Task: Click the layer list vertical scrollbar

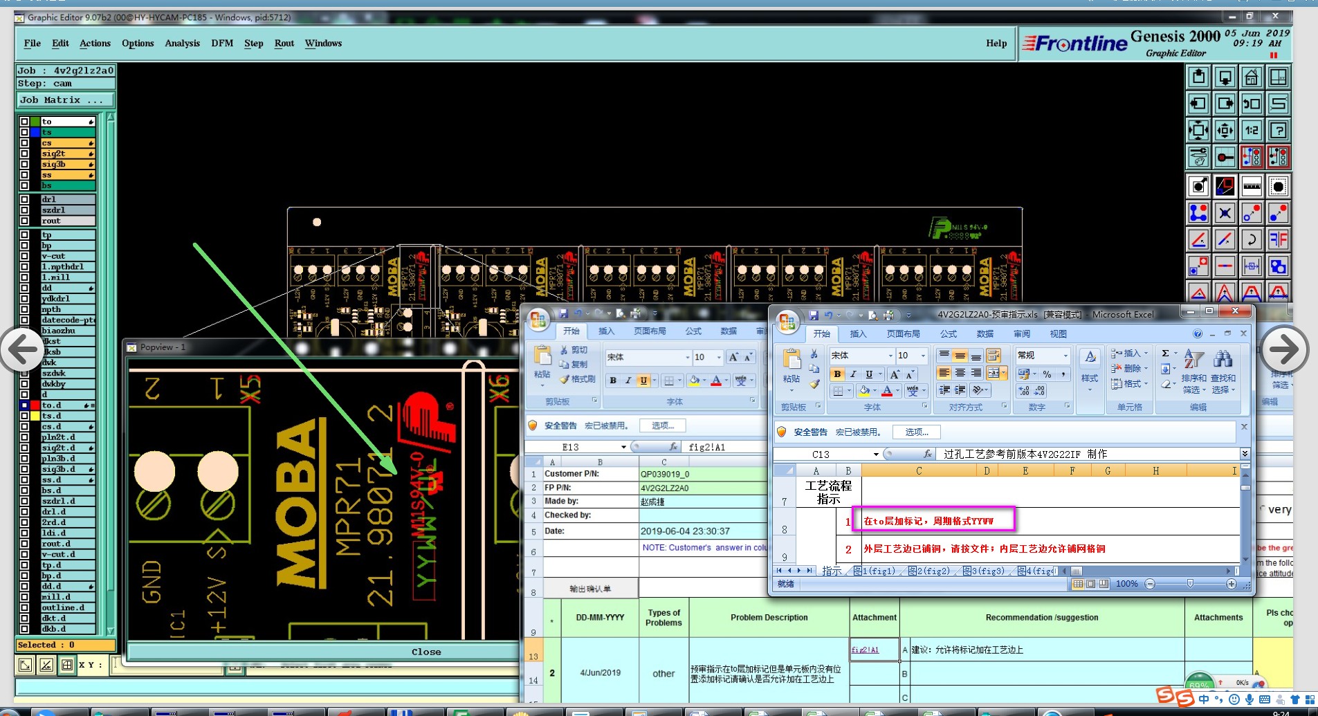Action: coord(110,374)
